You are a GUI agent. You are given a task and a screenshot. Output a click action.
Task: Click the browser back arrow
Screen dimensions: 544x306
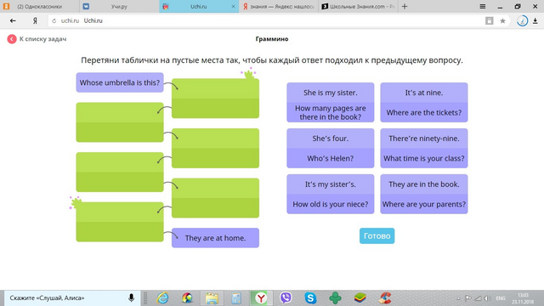point(13,20)
